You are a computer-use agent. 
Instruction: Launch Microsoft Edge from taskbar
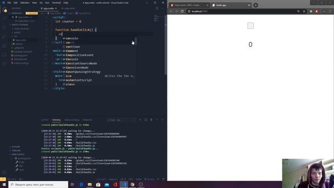pos(81,184)
